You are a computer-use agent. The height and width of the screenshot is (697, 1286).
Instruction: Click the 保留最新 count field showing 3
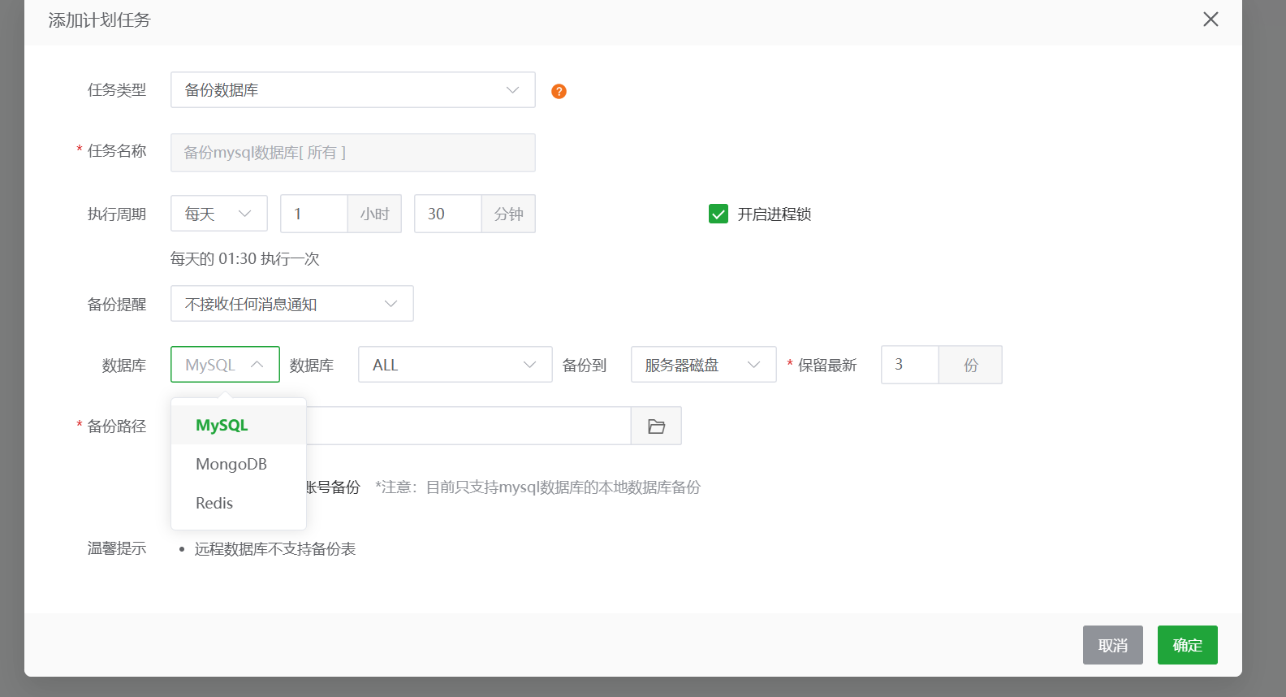910,365
